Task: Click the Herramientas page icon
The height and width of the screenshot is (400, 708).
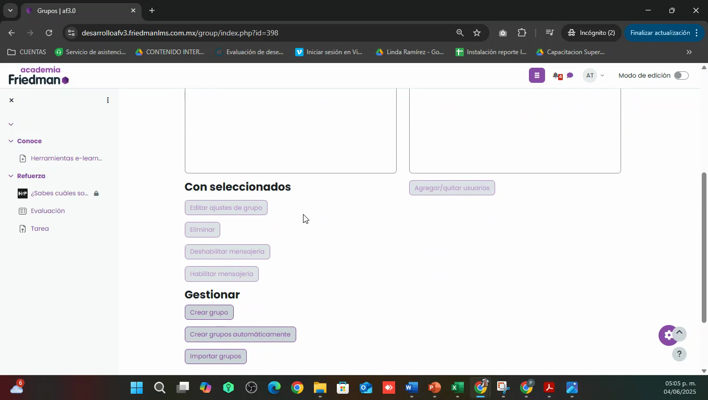Action: pos(22,158)
